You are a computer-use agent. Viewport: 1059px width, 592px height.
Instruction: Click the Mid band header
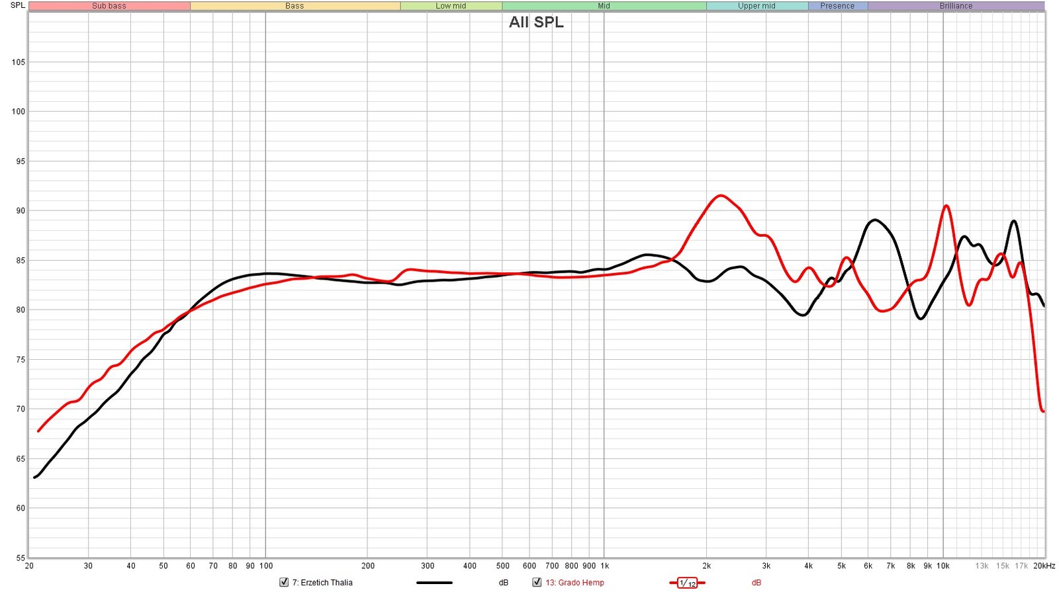pyautogui.click(x=604, y=6)
